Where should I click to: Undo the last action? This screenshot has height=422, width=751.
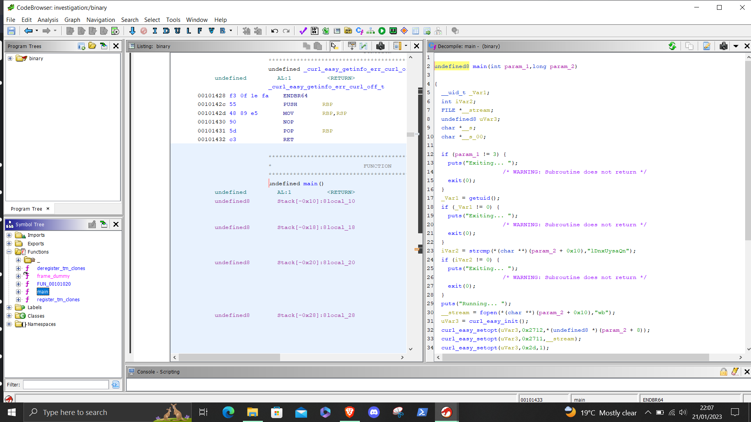pos(275,31)
